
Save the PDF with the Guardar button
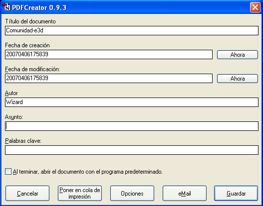pos(236,194)
